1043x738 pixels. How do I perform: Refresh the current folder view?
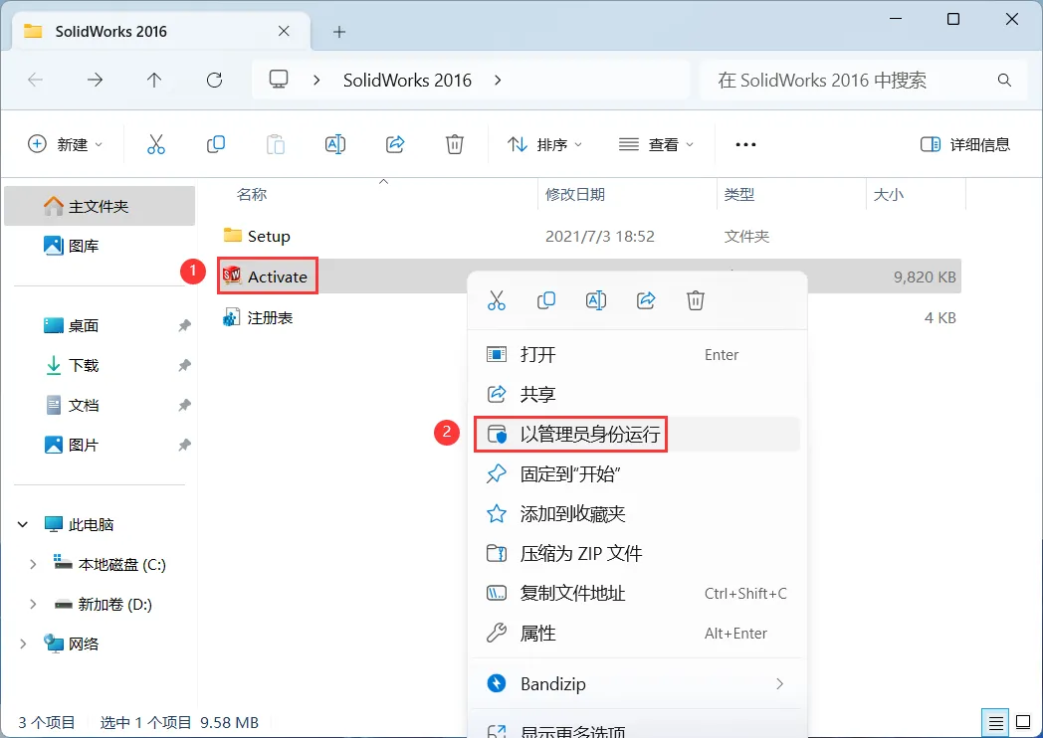tap(214, 81)
